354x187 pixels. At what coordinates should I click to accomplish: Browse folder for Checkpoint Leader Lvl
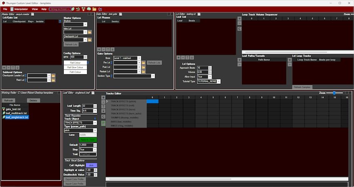53,76
